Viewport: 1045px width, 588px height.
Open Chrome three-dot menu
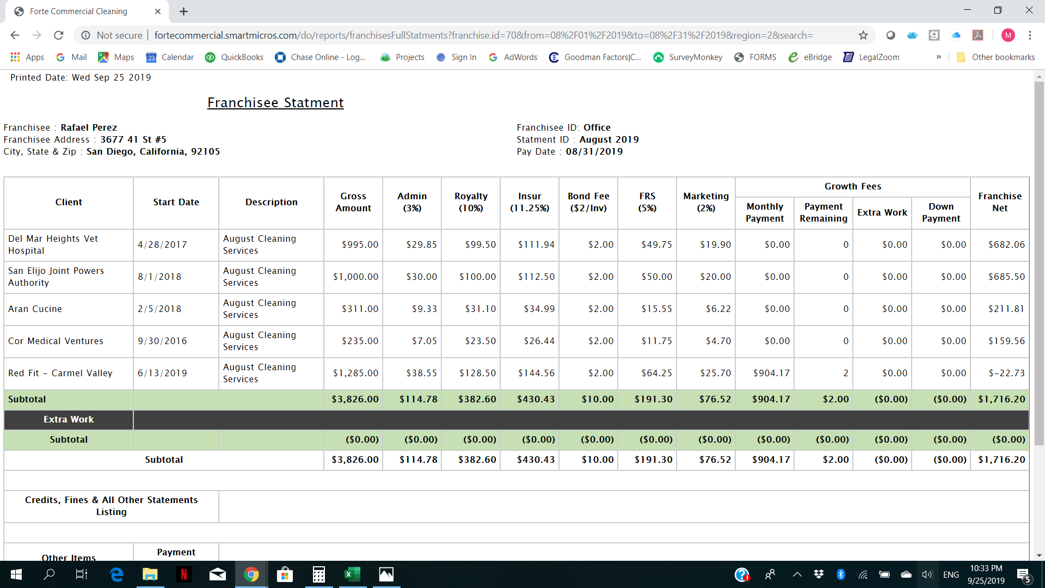click(1030, 35)
